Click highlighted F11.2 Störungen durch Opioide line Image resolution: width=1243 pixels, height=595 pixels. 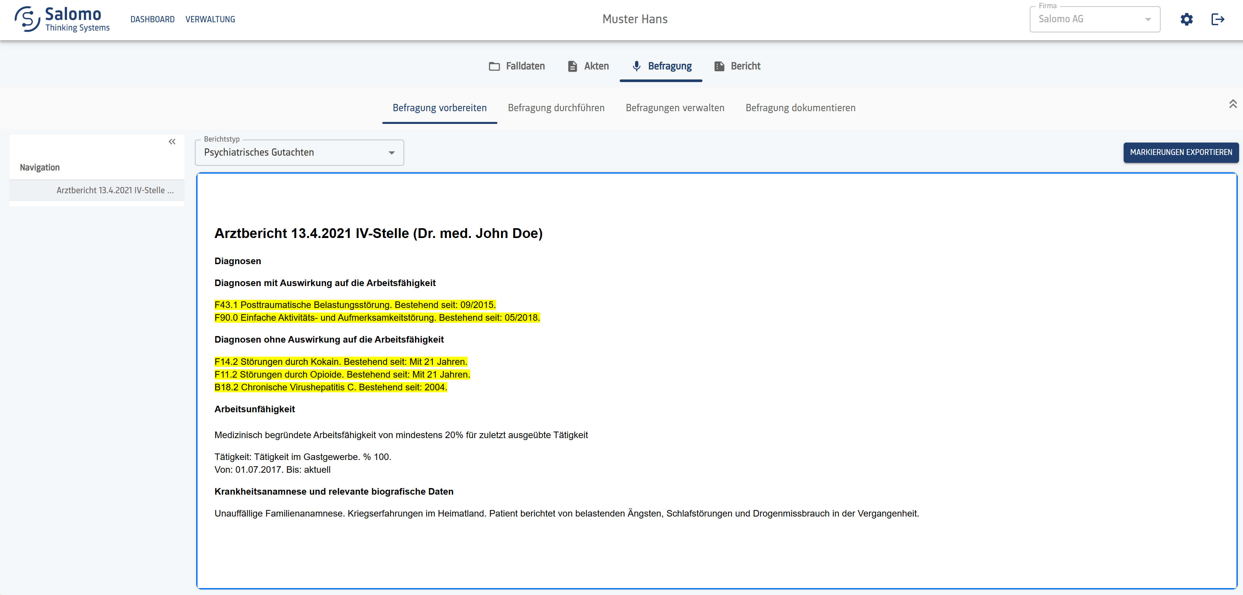point(342,374)
